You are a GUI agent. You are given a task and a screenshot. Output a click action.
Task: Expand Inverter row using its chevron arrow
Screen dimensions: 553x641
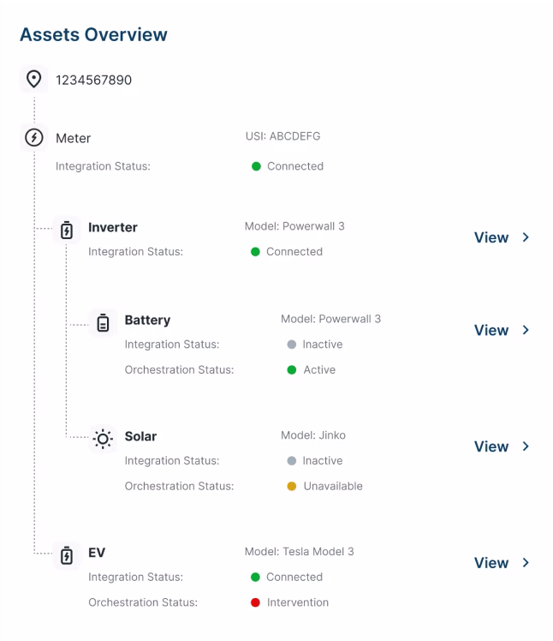526,237
